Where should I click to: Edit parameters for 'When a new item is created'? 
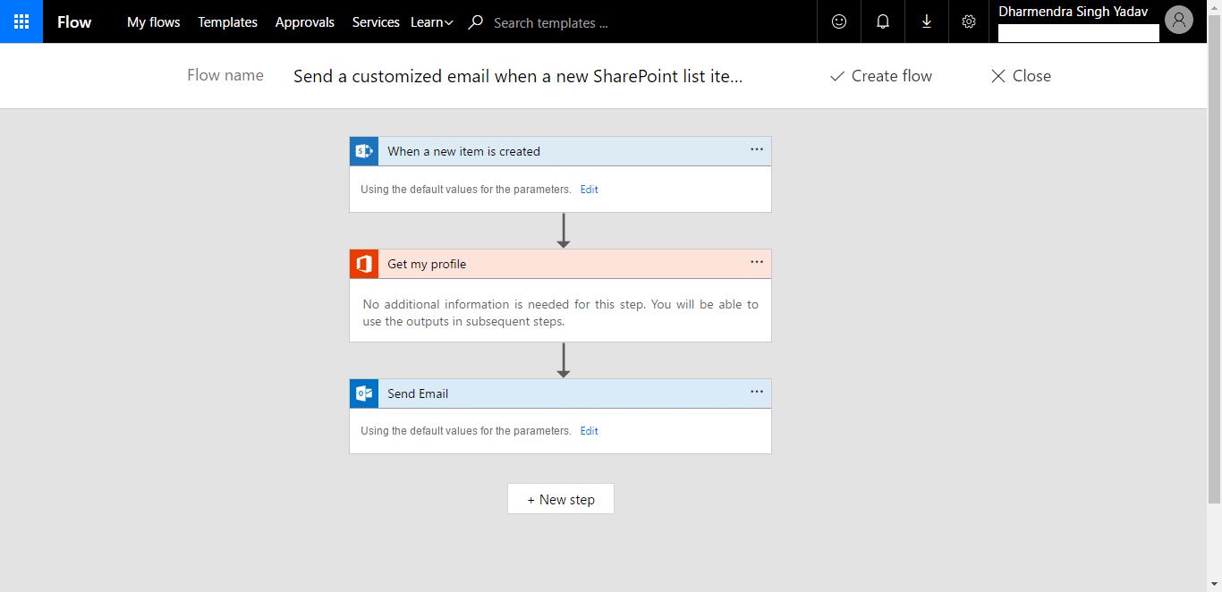point(589,190)
